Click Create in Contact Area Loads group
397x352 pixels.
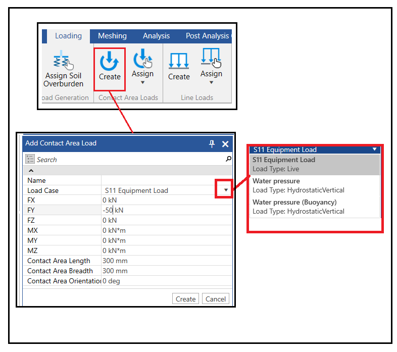pyautogui.click(x=110, y=66)
